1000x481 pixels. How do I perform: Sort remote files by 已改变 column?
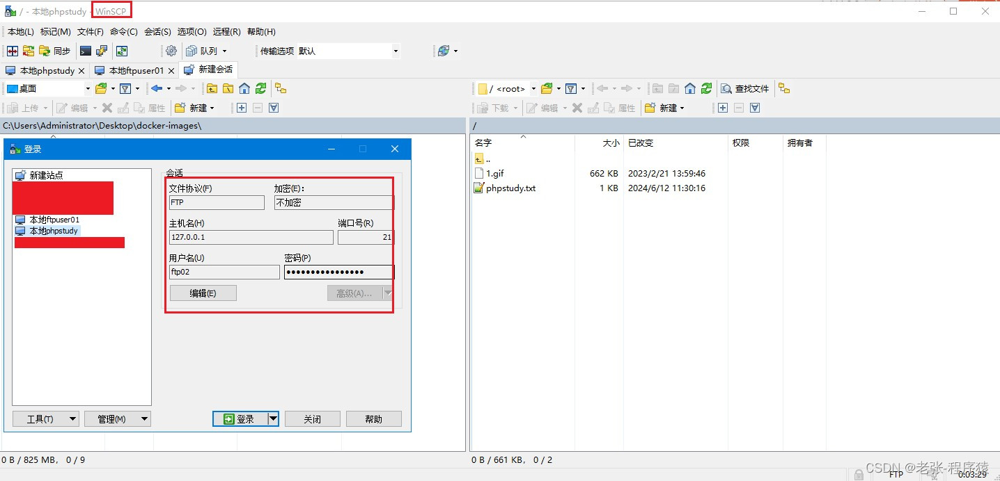click(675, 142)
